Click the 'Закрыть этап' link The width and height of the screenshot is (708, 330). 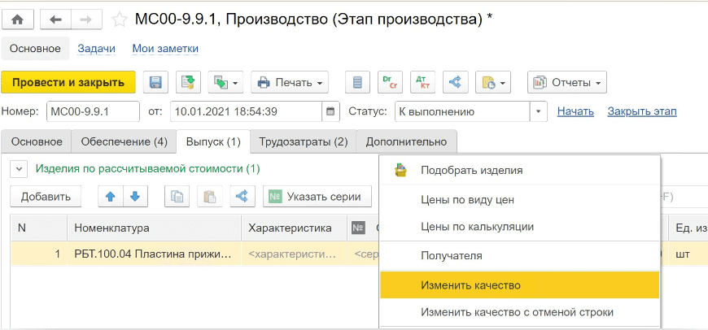(641, 111)
